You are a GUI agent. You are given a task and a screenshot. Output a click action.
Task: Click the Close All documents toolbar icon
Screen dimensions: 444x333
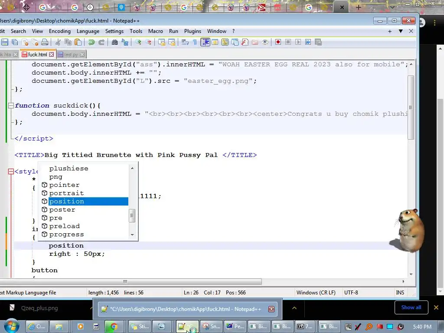pos(35,42)
